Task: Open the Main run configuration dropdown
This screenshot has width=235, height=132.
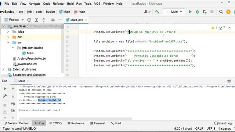Action: [174, 12]
